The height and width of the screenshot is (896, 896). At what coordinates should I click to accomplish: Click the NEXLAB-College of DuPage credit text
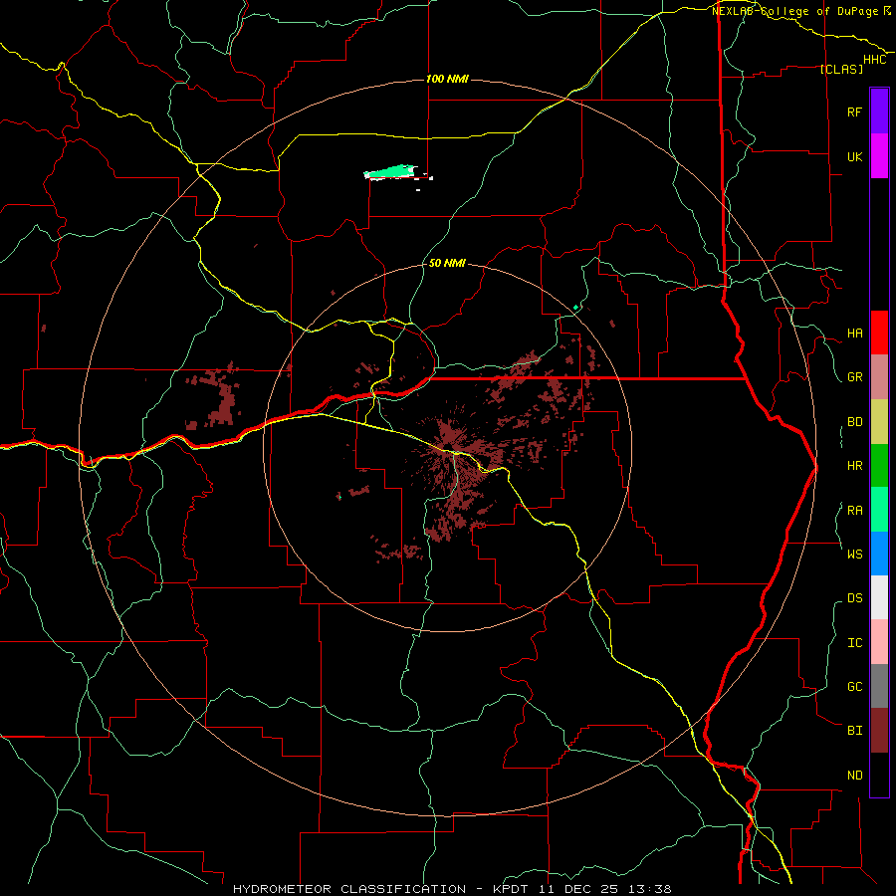(794, 11)
